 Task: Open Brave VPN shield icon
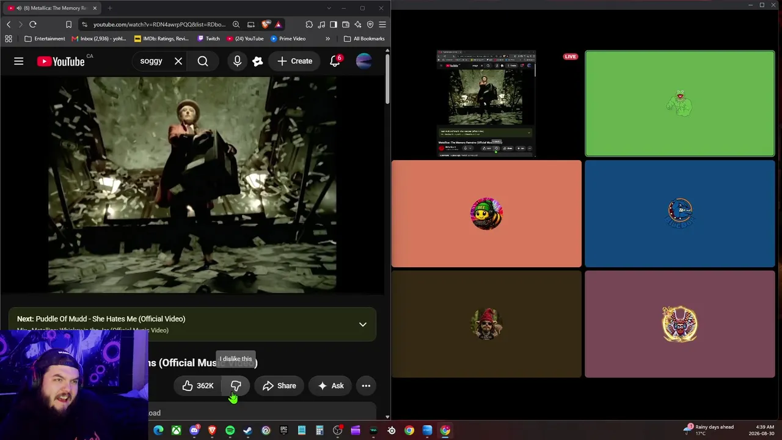(x=370, y=24)
